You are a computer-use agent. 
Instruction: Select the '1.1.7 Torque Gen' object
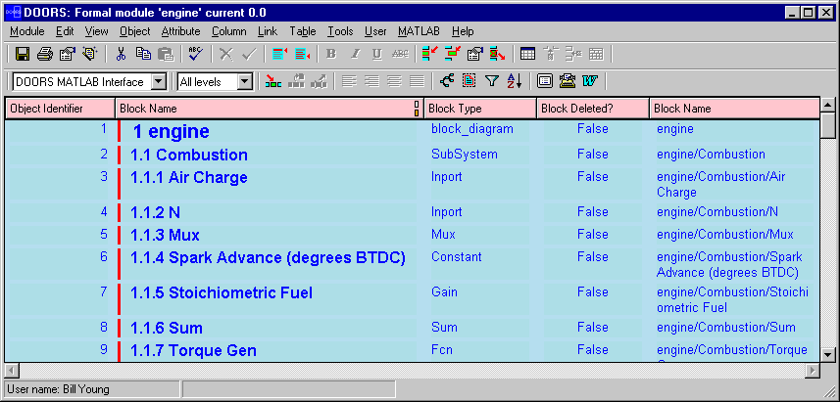193,351
